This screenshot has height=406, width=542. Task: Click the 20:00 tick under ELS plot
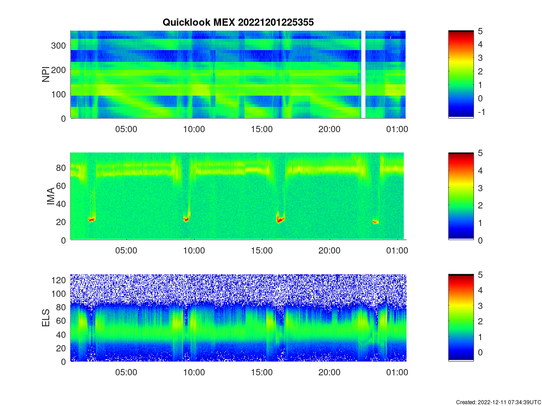[x=330, y=373]
